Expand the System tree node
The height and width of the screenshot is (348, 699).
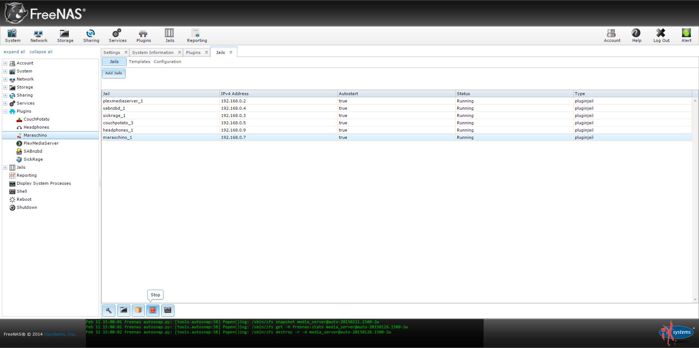coord(5,71)
